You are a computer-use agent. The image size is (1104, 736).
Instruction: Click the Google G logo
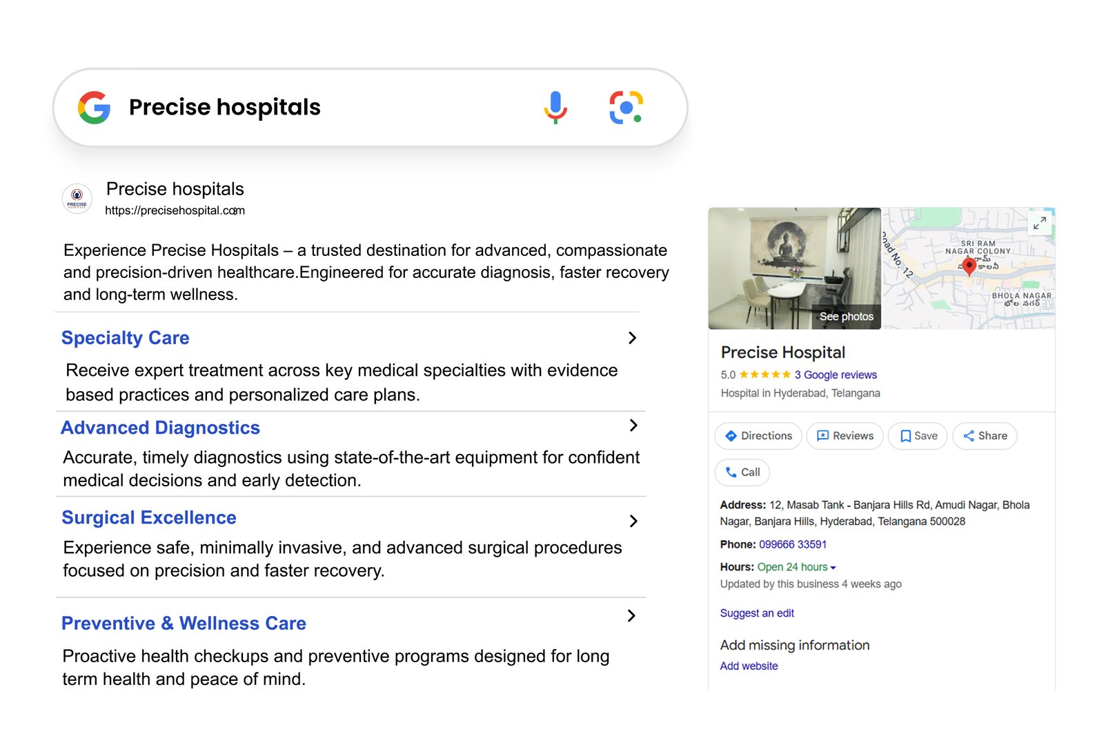tap(95, 108)
